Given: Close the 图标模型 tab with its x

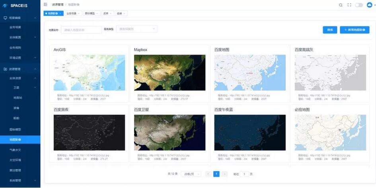Looking at the screenshot, I should coord(97,14).
